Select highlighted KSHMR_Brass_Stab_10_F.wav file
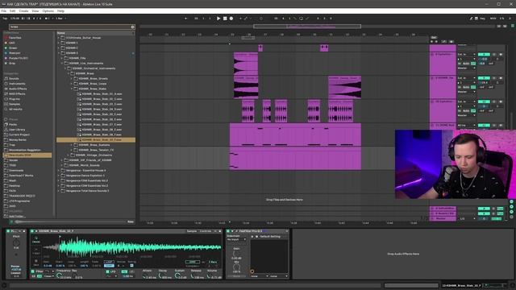The height and width of the screenshot is (290, 516). pyautogui.click(x=96, y=139)
